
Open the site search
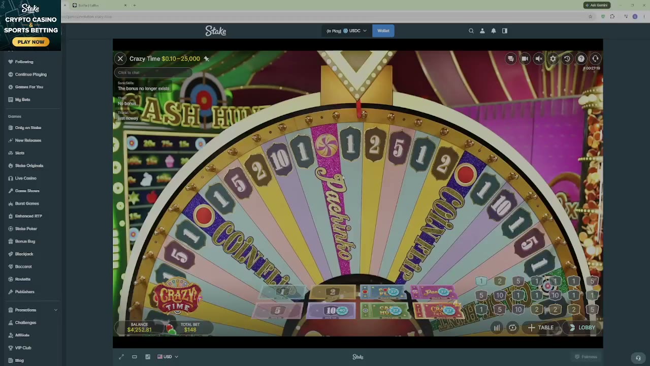[471, 31]
